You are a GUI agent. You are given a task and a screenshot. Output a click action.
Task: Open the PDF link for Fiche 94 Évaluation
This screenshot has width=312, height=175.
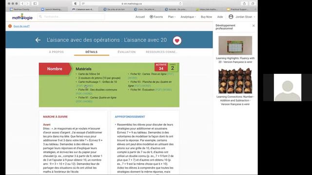point(158,89)
